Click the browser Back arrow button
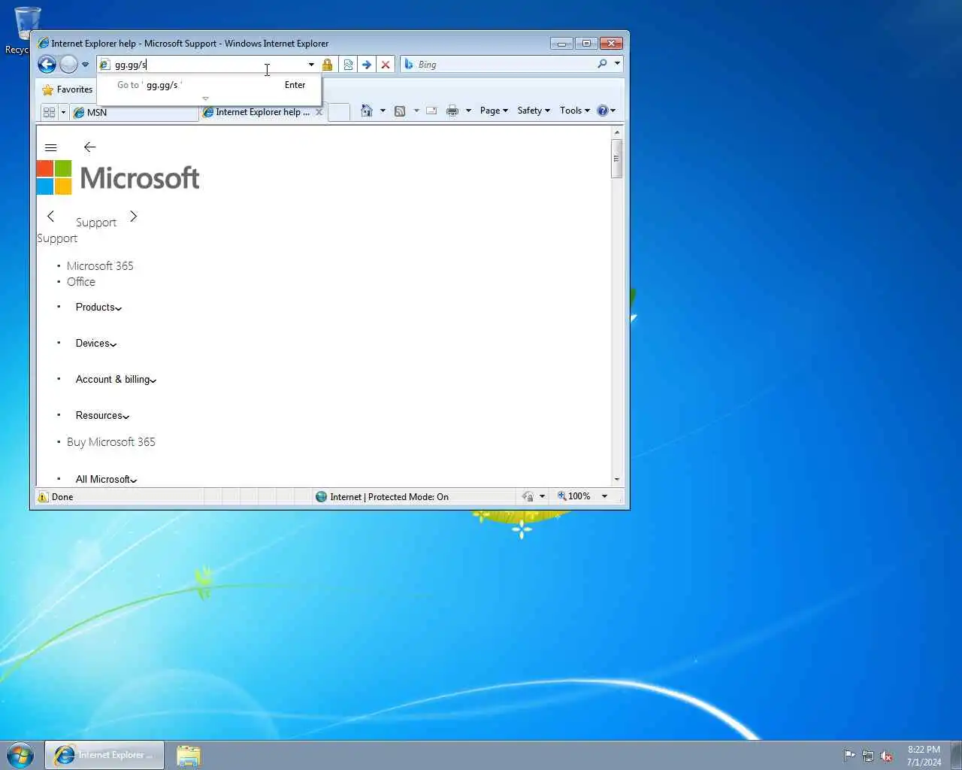This screenshot has width=962, height=770. tap(47, 65)
